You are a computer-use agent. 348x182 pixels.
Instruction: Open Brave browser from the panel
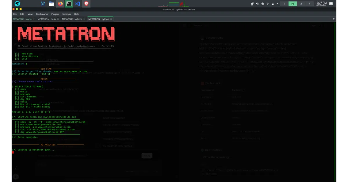coord(86,4)
